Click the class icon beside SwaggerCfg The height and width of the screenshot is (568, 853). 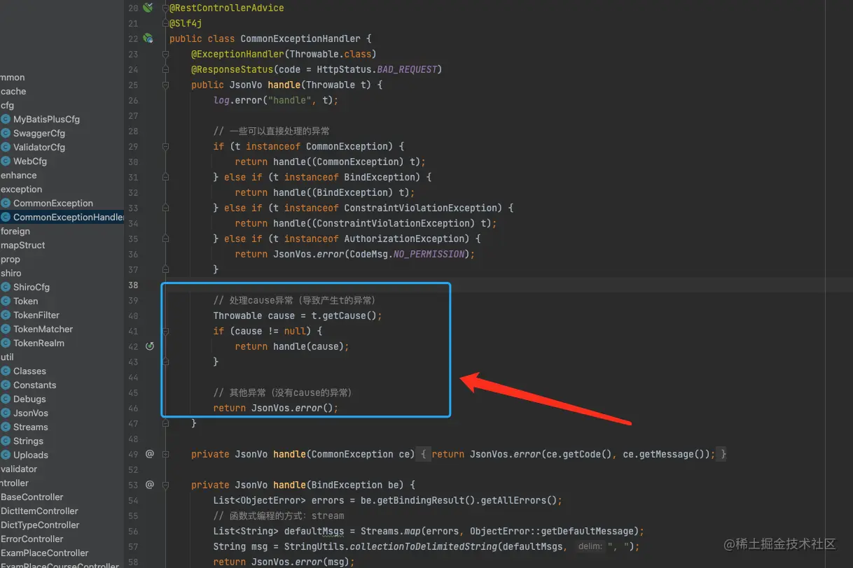[6, 133]
